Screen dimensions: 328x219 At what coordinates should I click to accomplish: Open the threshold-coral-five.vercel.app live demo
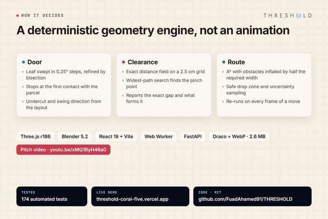tap(140, 197)
